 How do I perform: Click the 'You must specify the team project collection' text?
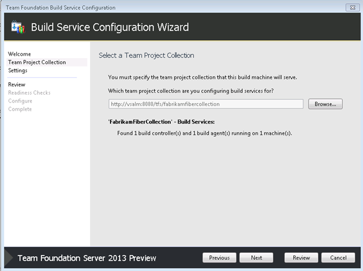point(202,77)
